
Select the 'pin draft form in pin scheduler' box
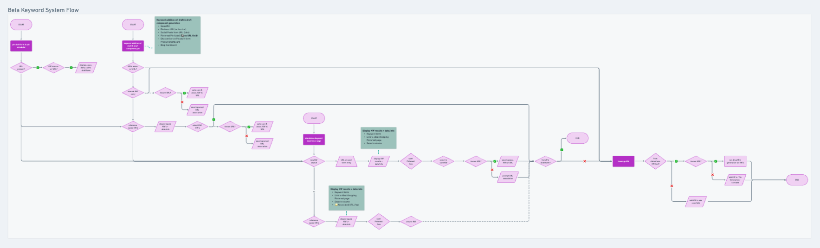(x=21, y=46)
